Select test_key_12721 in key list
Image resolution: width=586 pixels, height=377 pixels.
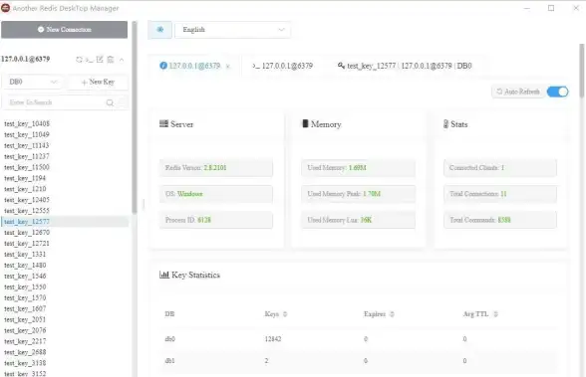tap(27, 243)
